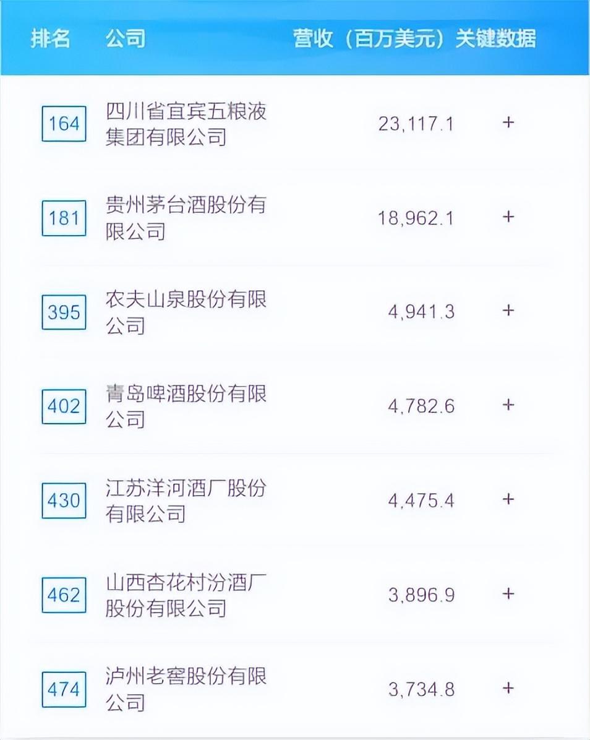The height and width of the screenshot is (740, 590).
Task: Sort by 排名 column header
Action: point(51,38)
